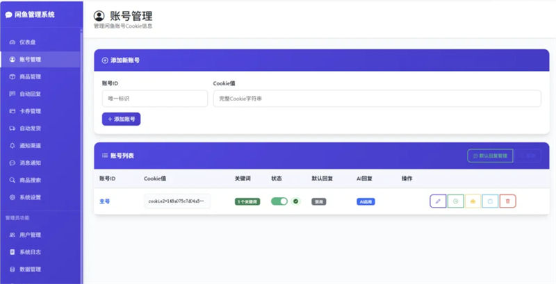Open 默认回复管理 button in list header

click(x=490, y=156)
